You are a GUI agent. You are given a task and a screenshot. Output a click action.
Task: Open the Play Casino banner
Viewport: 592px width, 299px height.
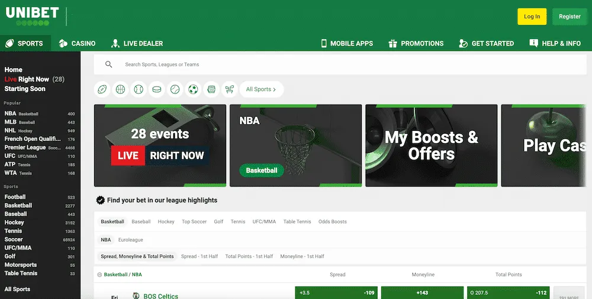[x=543, y=145]
